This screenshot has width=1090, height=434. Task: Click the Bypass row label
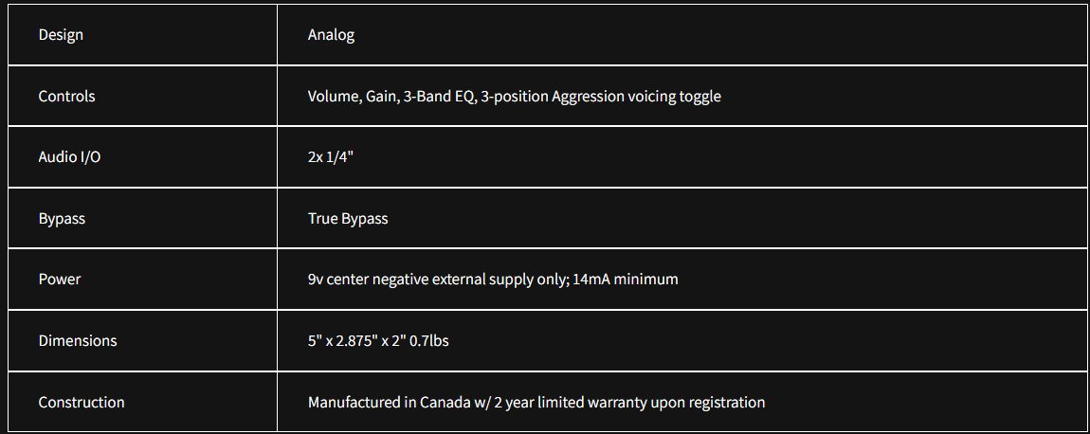[x=62, y=218]
